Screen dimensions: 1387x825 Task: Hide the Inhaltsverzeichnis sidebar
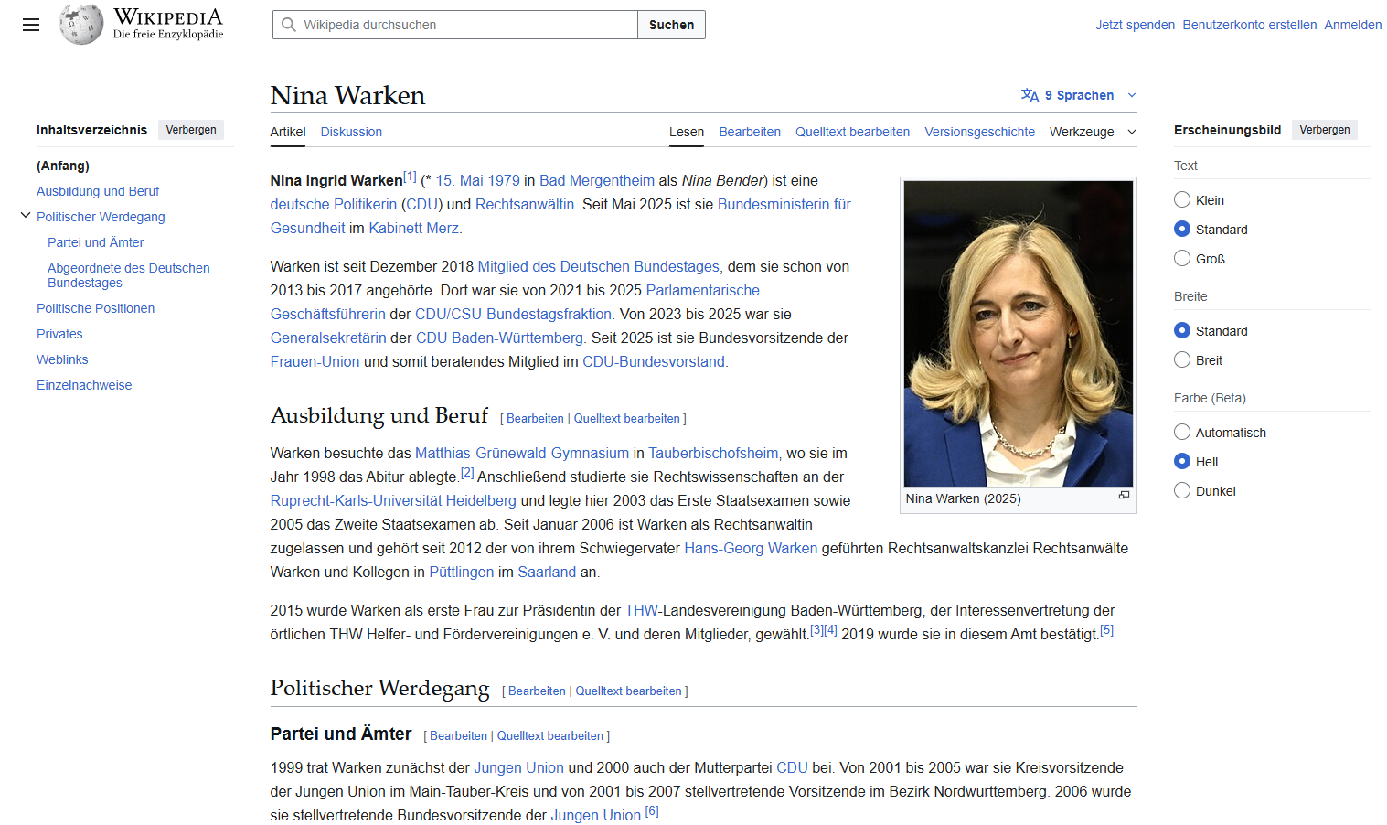(191, 130)
